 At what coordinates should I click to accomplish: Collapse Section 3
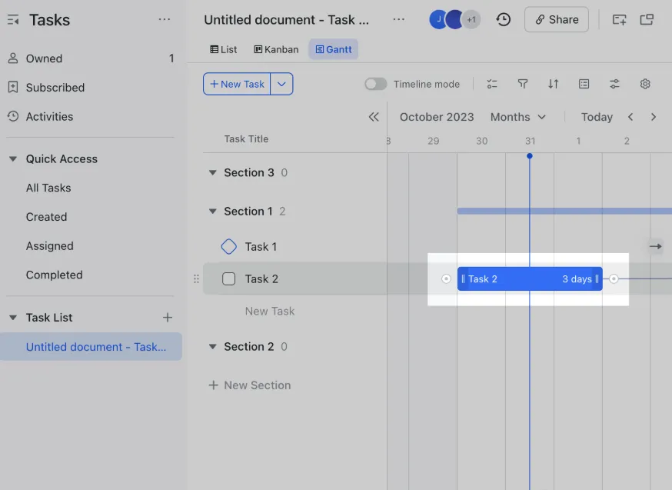[x=212, y=173]
